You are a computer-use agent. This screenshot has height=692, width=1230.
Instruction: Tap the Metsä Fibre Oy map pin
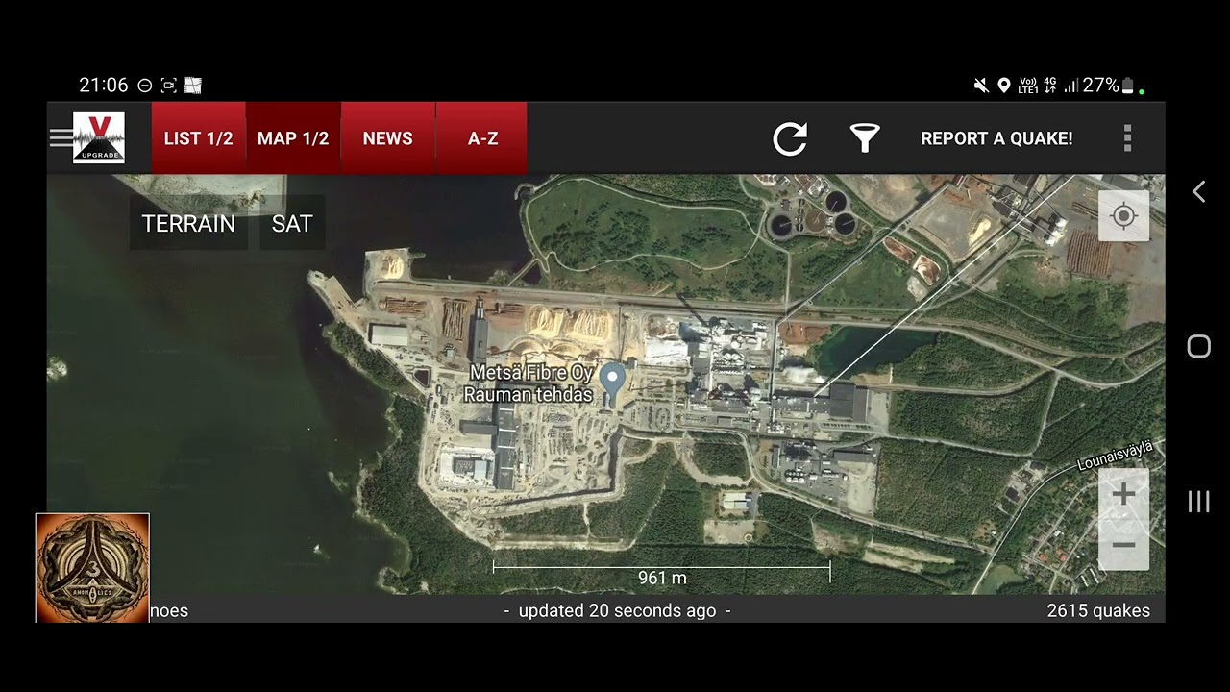point(611,383)
